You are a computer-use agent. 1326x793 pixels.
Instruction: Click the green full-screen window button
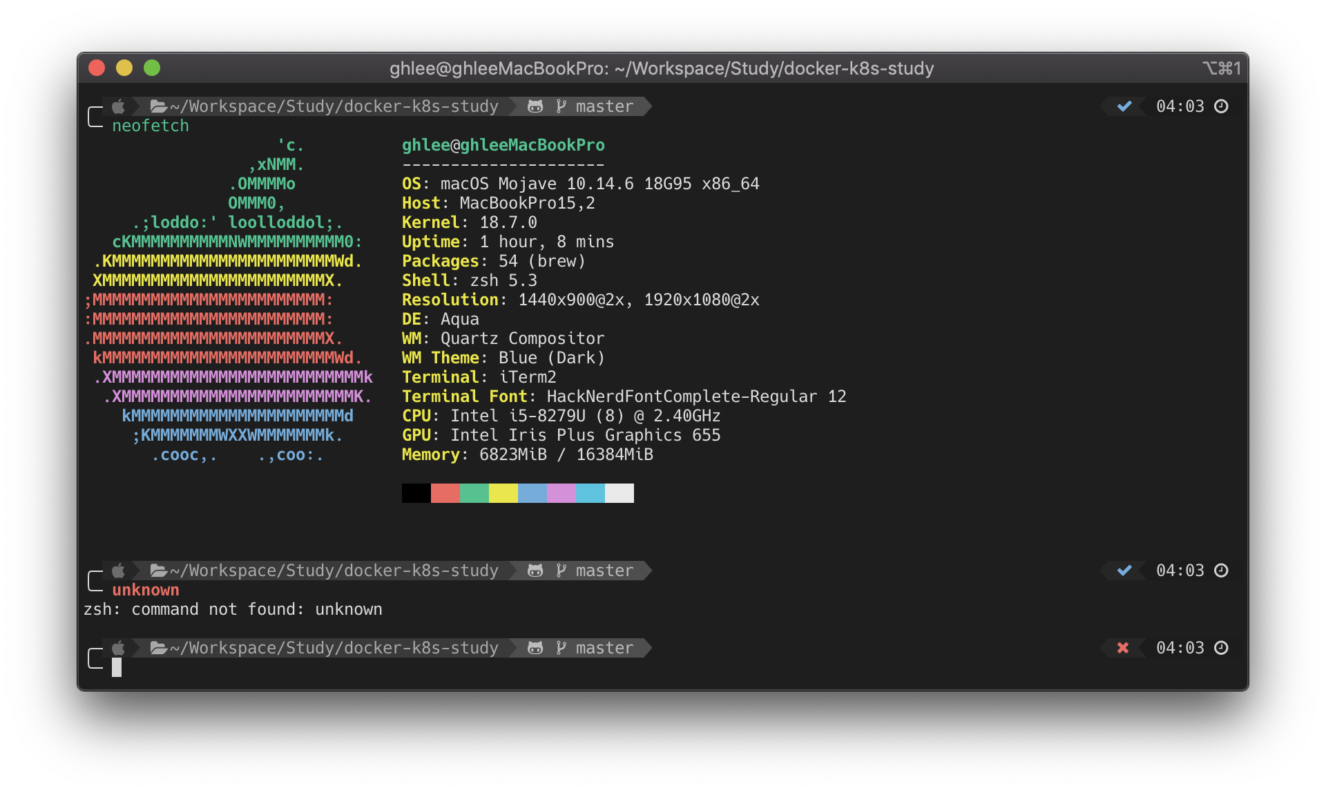pyautogui.click(x=152, y=68)
